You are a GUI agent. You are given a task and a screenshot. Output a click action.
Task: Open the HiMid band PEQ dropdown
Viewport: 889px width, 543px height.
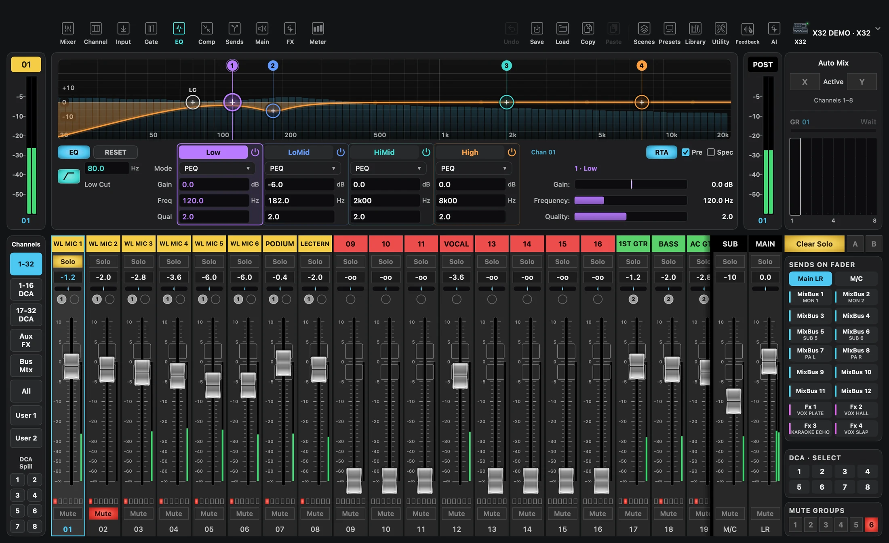point(388,168)
